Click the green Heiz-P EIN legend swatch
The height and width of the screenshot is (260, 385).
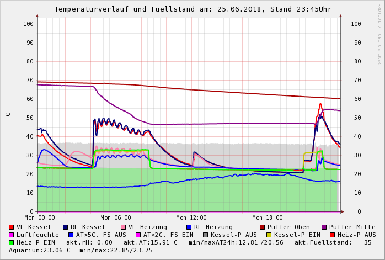(x=12, y=242)
